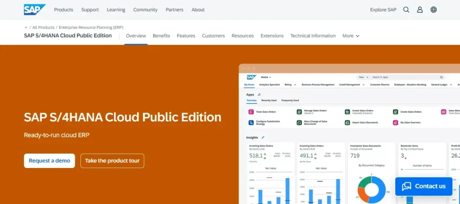Open the Contact us chat button

424,186
